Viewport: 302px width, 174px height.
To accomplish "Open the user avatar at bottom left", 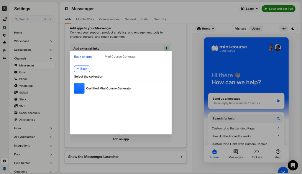I will coord(4,169).
